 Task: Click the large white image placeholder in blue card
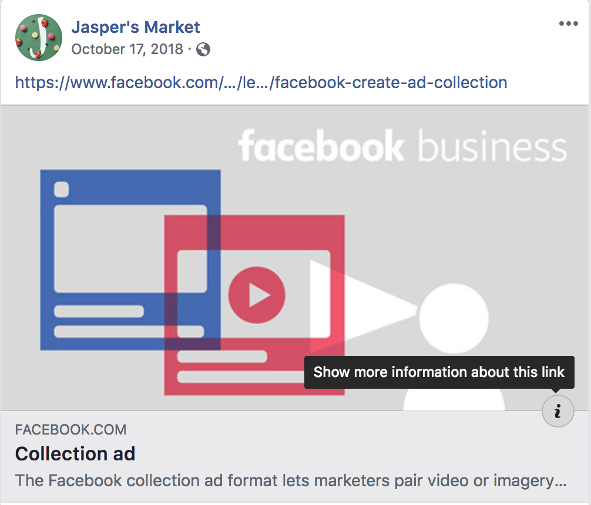tap(130, 249)
